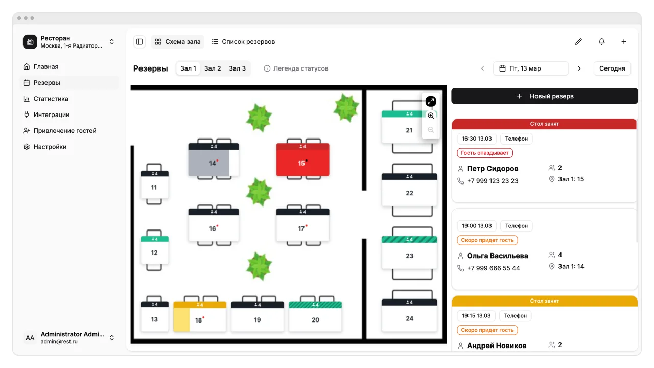Open Статистика in sidebar
Image resolution: width=654 pixels, height=368 pixels.
click(x=69, y=99)
